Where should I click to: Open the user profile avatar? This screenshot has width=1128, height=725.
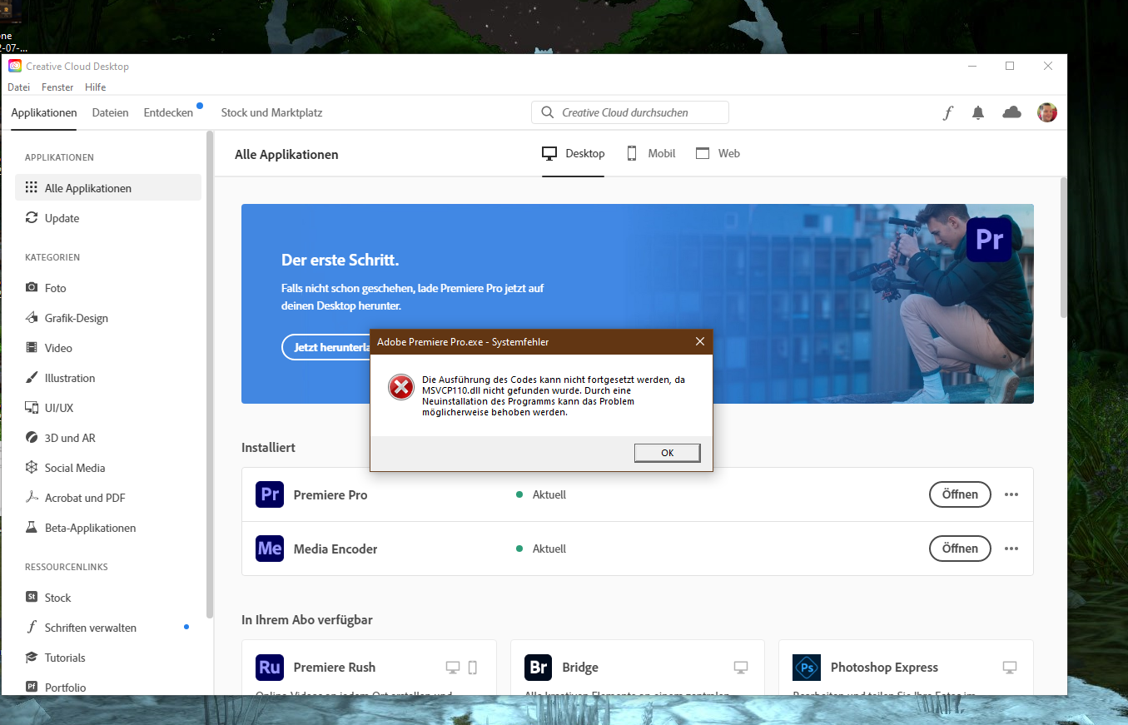pyautogui.click(x=1047, y=112)
